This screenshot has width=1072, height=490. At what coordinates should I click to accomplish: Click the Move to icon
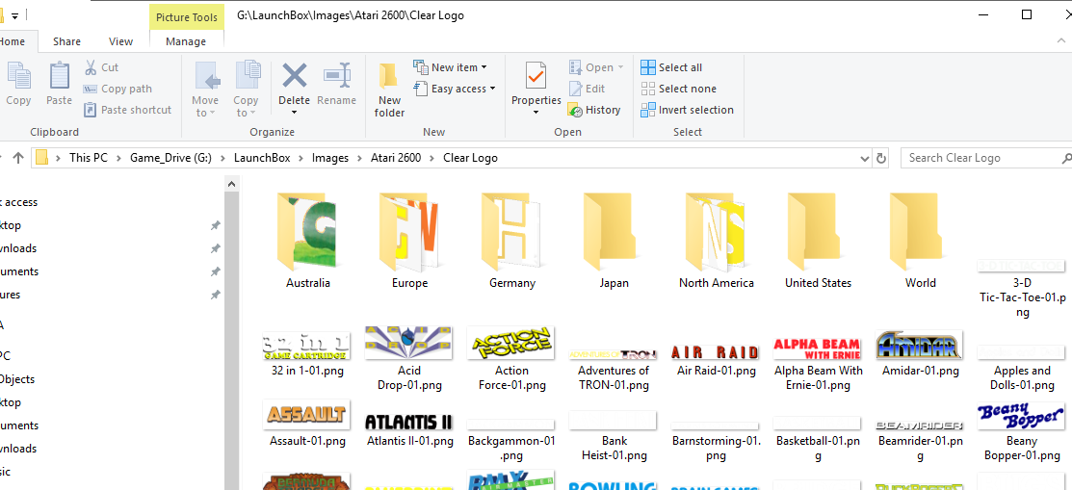click(x=207, y=76)
